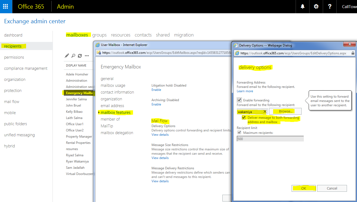The image size is (357, 202).
Task: Open permissions in left navigation
Action: pyautogui.click(x=14, y=57)
